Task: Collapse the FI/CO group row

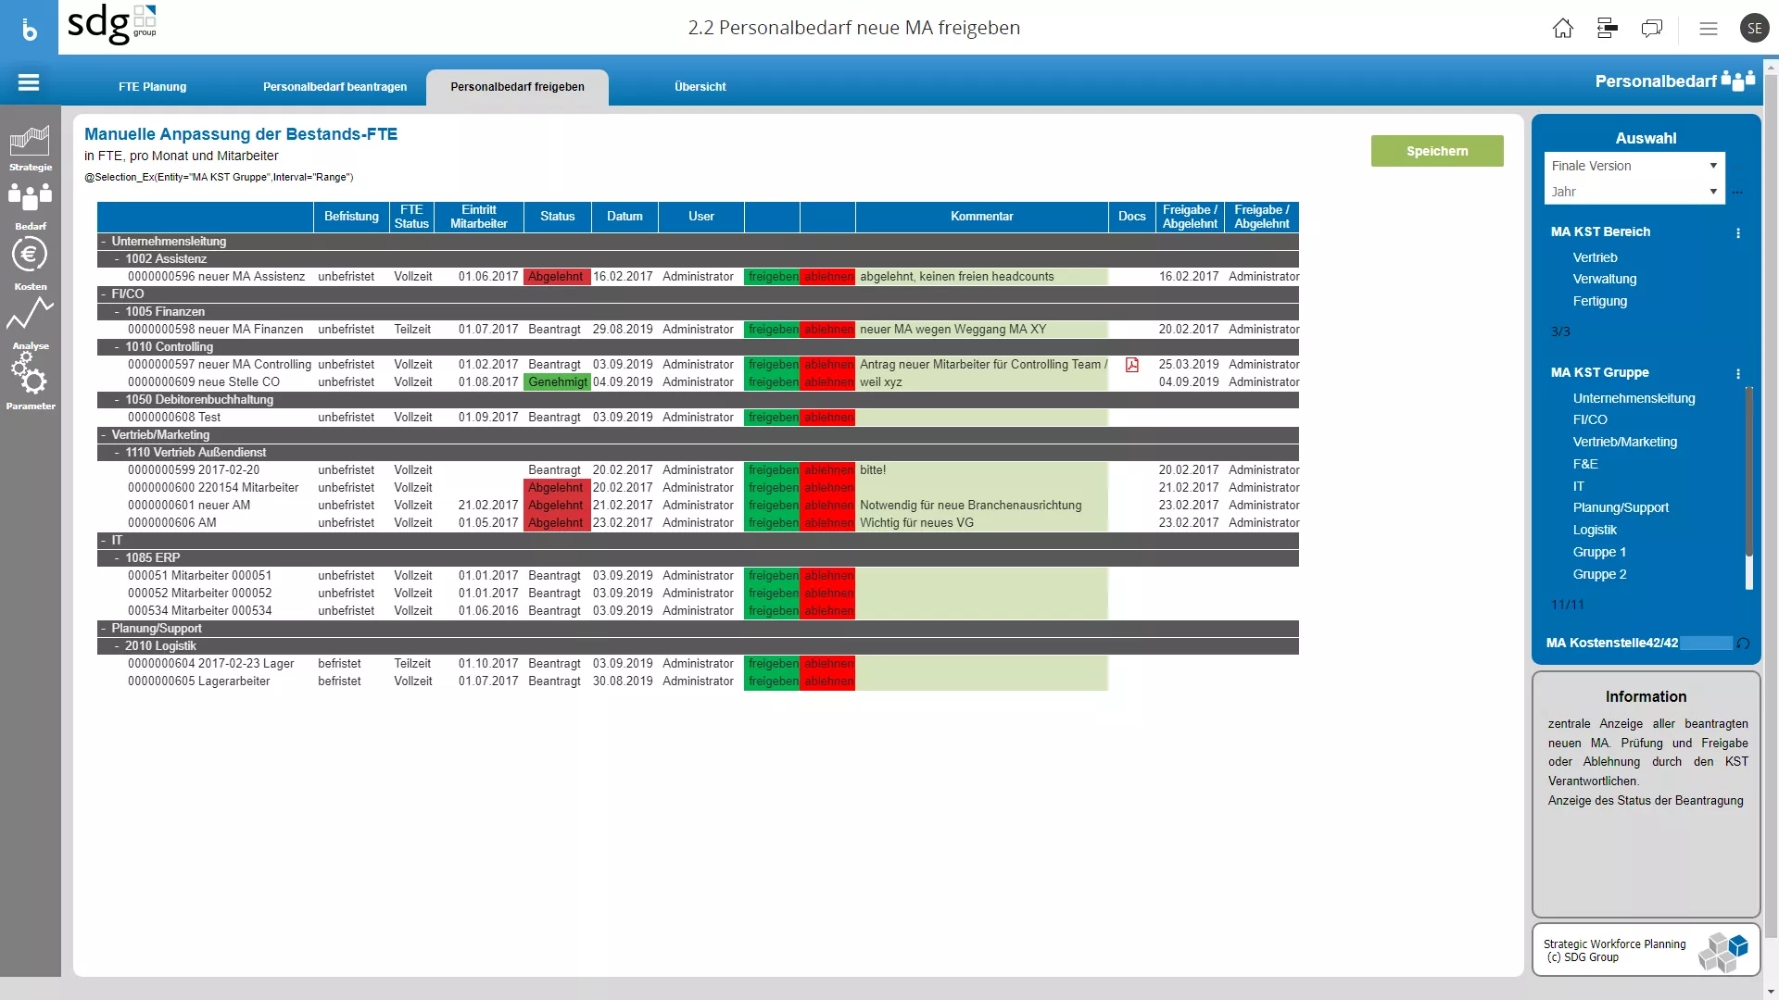Action: point(104,294)
